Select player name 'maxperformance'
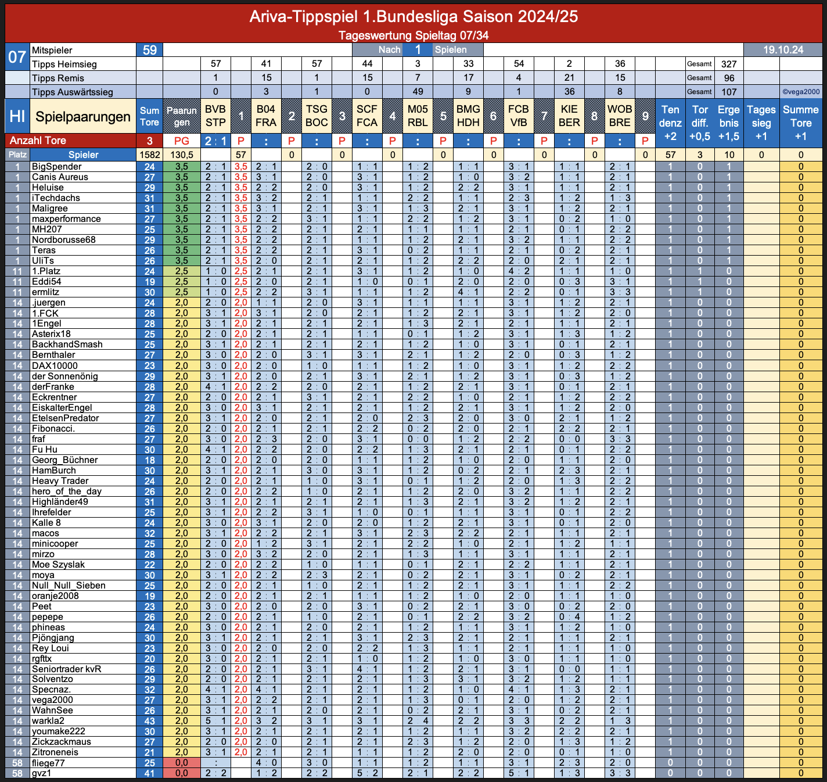 point(66,219)
